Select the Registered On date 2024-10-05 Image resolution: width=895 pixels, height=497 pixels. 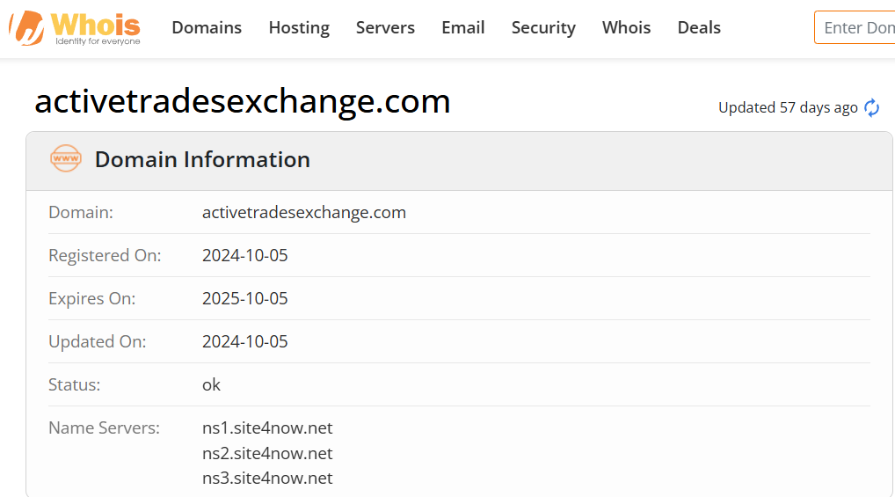[245, 255]
